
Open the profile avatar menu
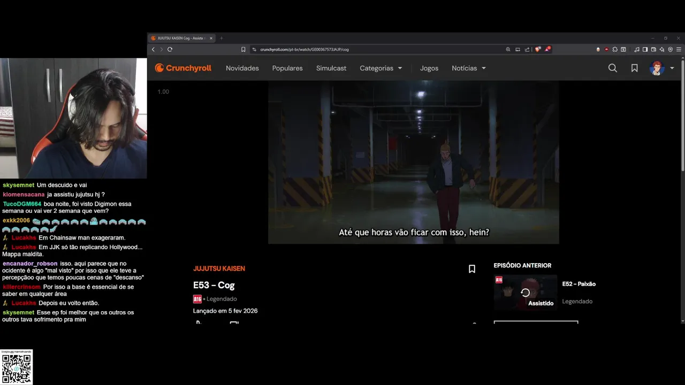657,68
